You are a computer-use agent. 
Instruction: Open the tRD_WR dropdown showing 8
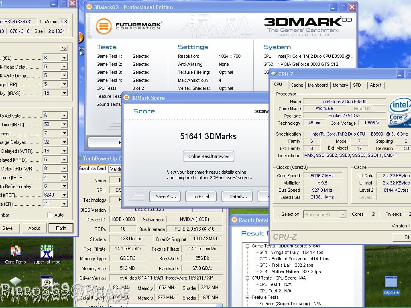coord(64,168)
